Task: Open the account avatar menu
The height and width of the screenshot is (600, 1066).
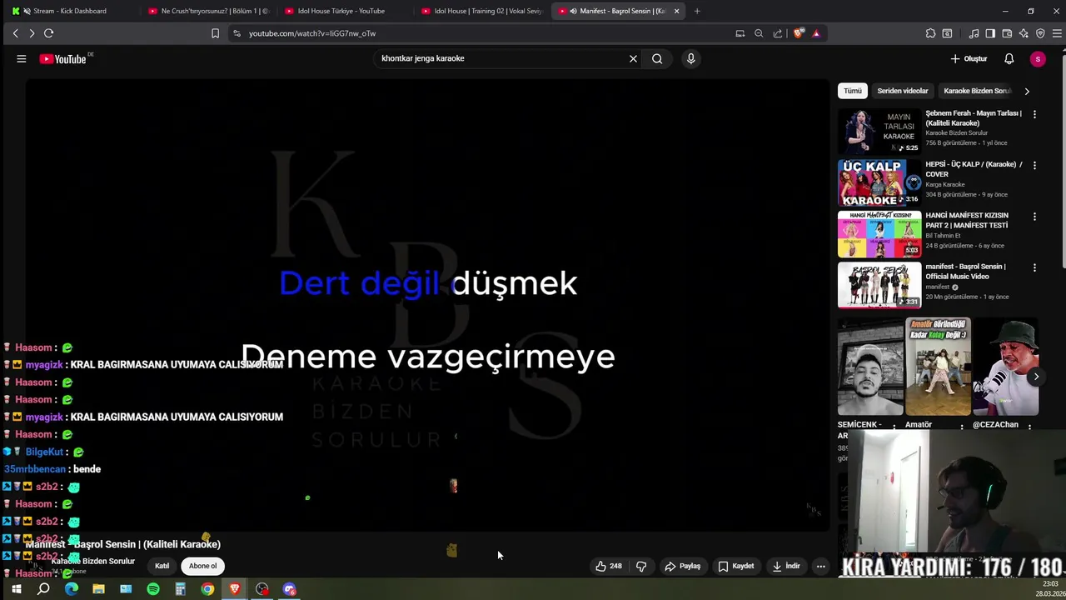Action: click(1037, 58)
